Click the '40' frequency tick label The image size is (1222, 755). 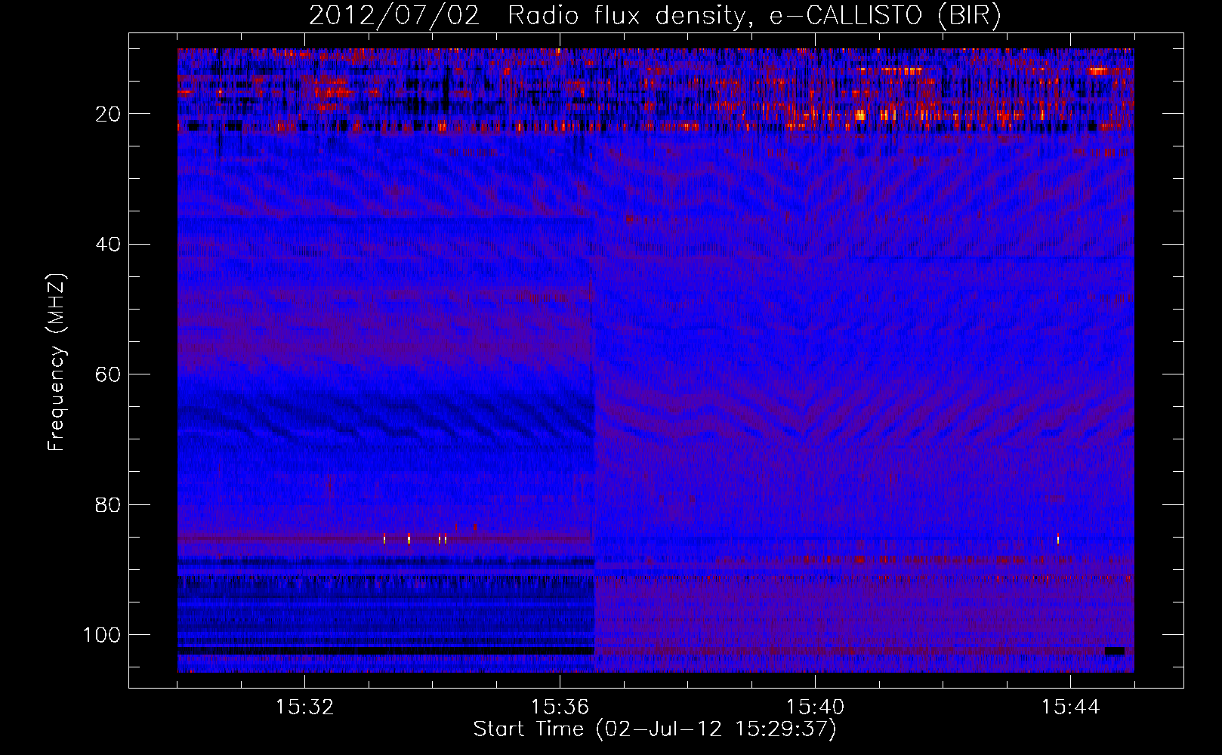point(108,245)
